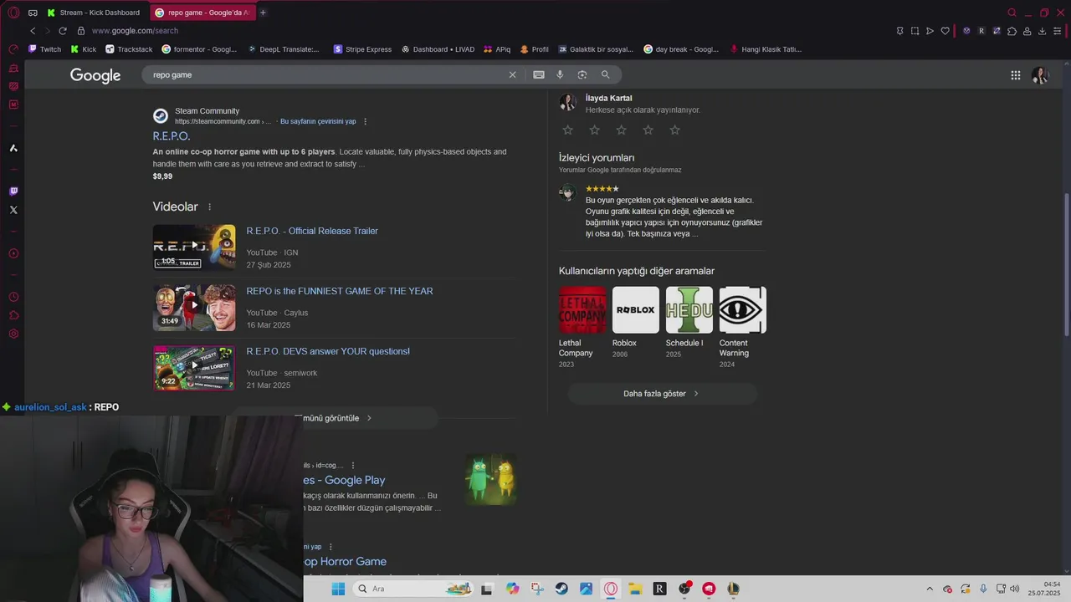1071x602 pixels.
Task: Open Windows Start menu
Action: (338, 589)
